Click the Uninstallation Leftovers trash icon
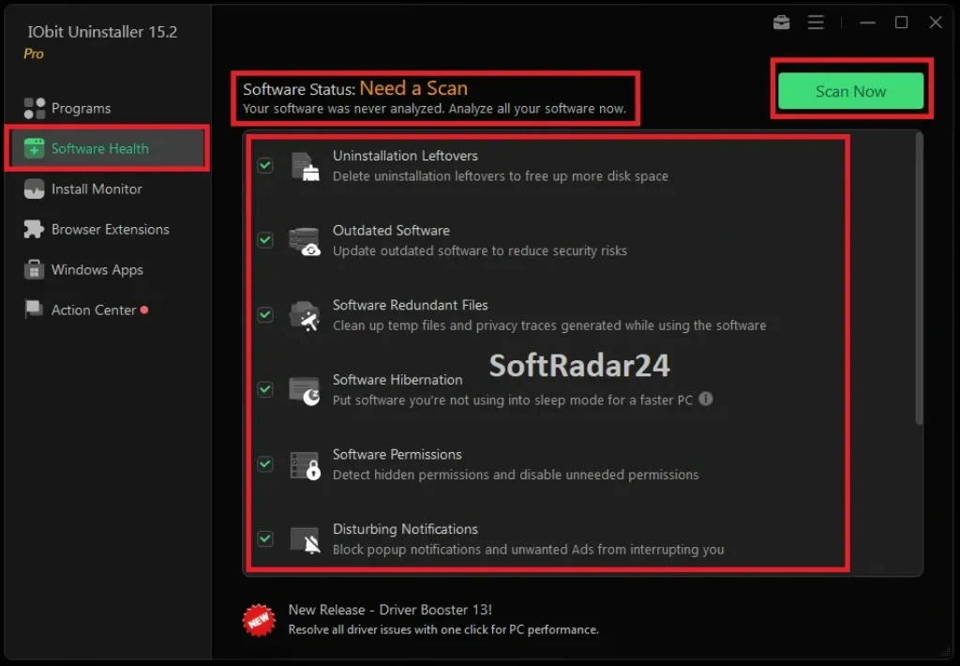 (x=305, y=165)
